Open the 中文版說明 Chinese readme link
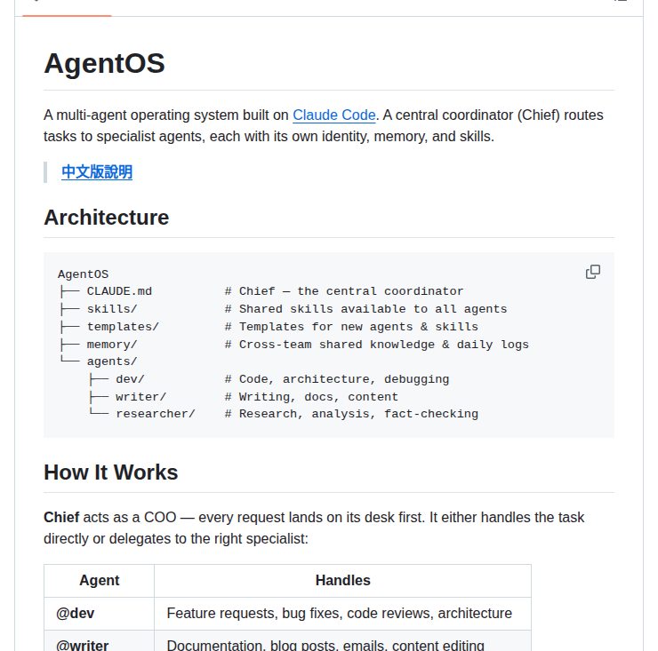658x651 pixels. [97, 172]
